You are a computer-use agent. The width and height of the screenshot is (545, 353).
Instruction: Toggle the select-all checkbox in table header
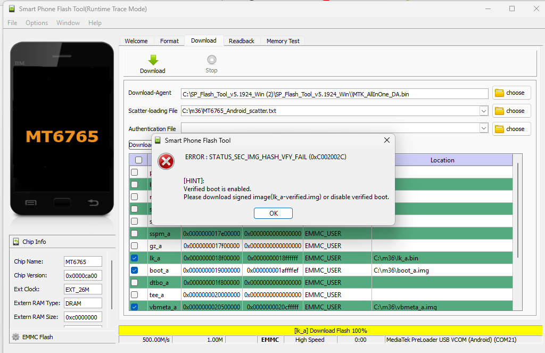(138, 160)
